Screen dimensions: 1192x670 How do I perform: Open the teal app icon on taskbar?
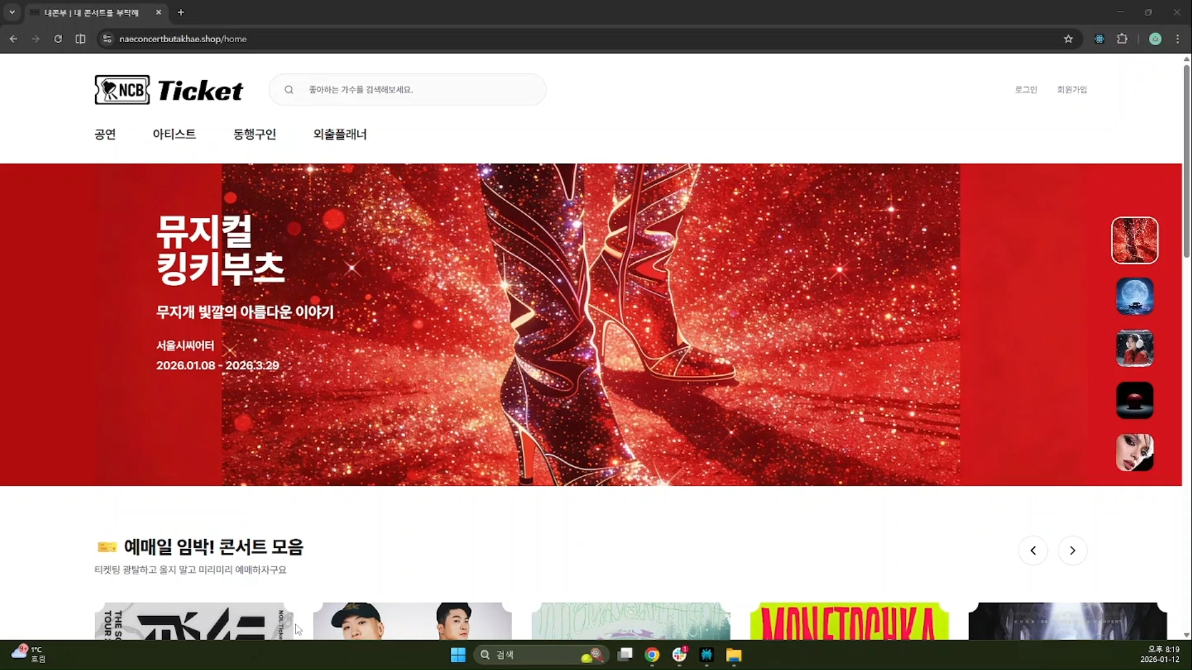click(707, 655)
